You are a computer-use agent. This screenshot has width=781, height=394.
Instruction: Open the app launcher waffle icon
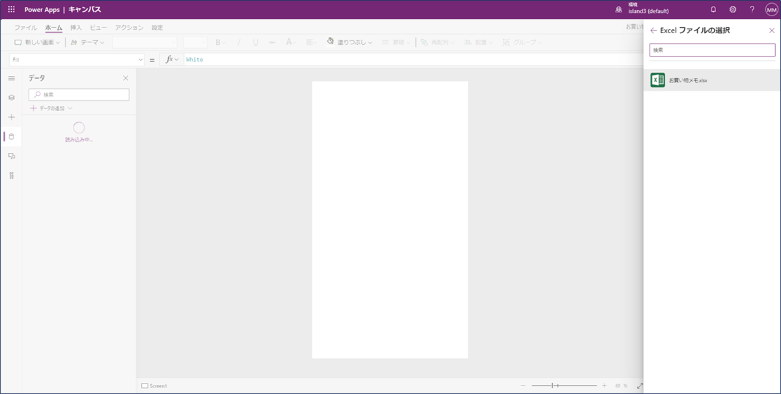click(11, 10)
